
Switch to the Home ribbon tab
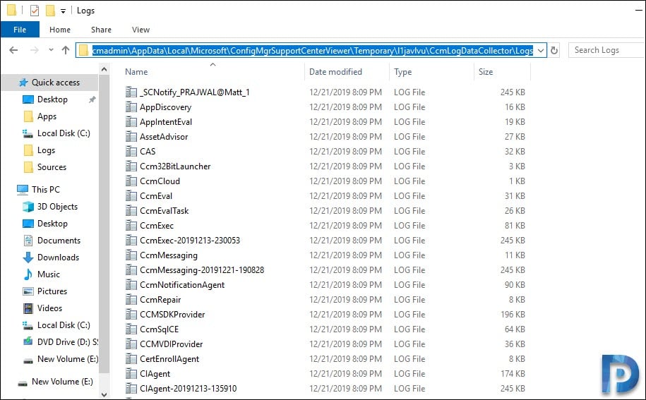[60, 30]
